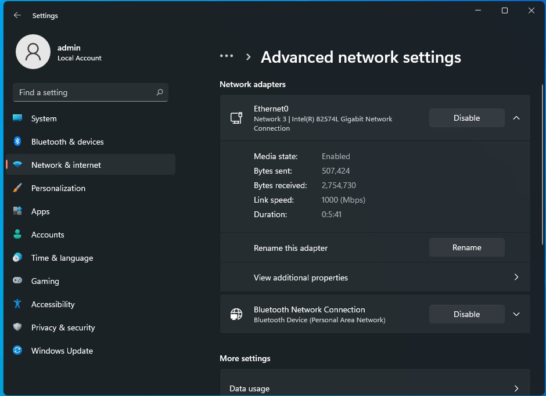The image size is (546, 396).
Task: Click the Rename adapter button
Action: pos(466,247)
